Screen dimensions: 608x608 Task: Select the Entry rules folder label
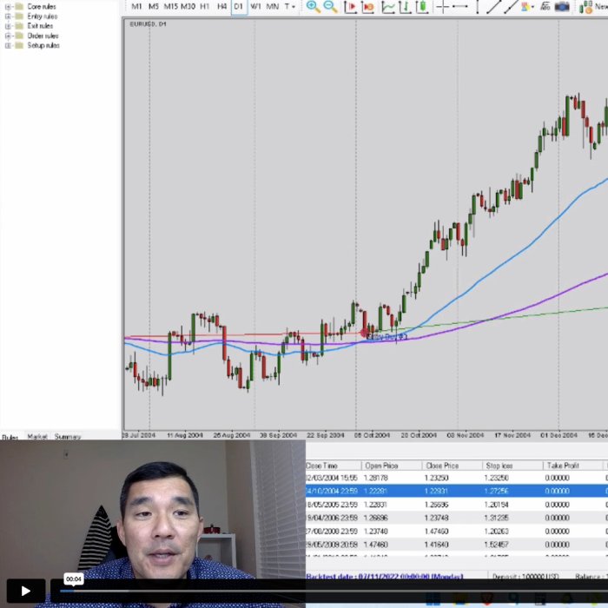pyautogui.click(x=43, y=17)
